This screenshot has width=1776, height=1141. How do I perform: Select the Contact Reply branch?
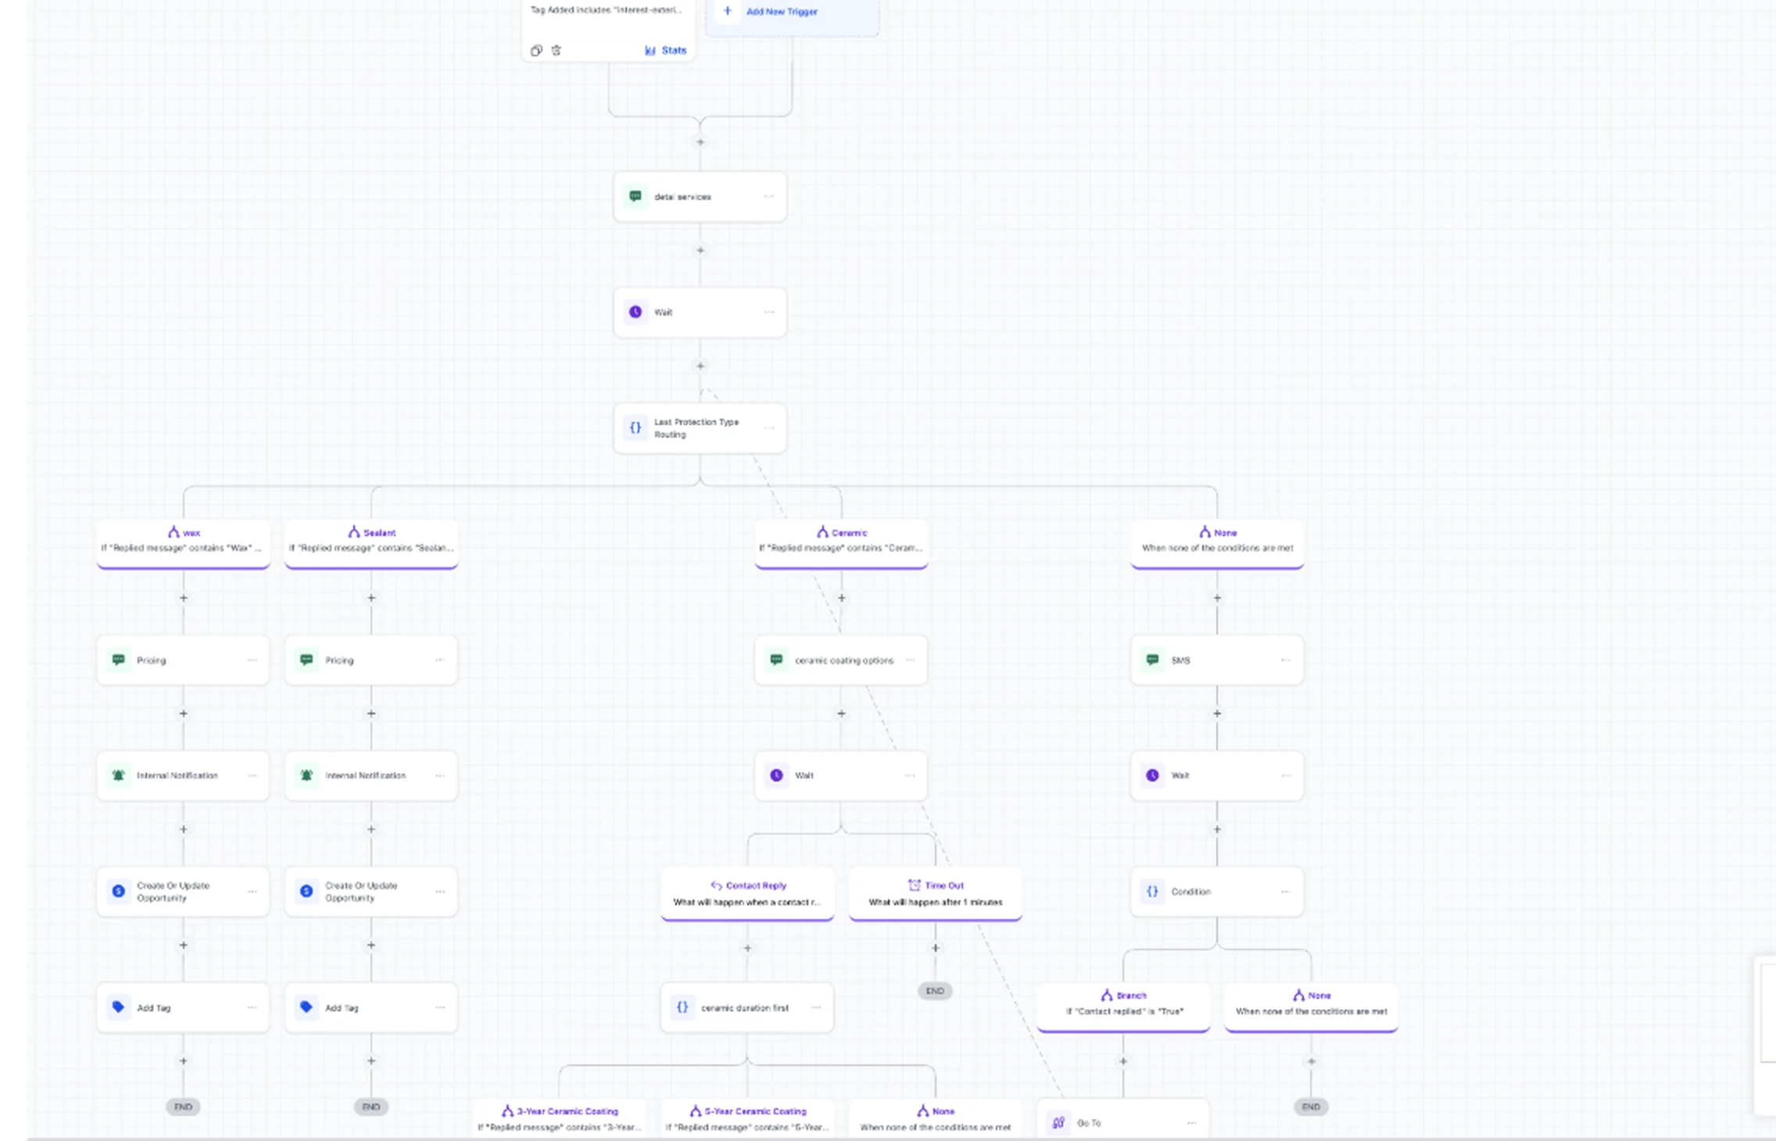(747, 894)
